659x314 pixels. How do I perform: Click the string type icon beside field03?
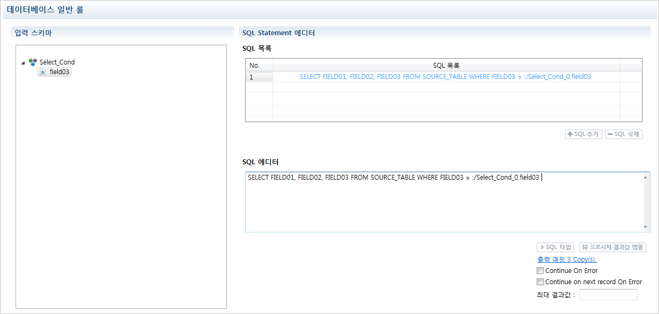click(x=43, y=71)
